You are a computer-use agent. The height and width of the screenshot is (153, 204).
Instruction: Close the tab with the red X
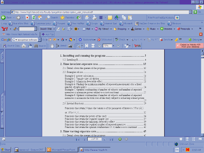click(201, 34)
